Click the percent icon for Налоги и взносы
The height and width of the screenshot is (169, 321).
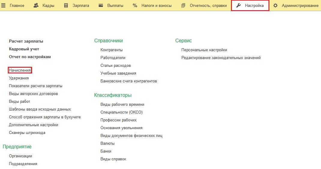click(x=135, y=5)
